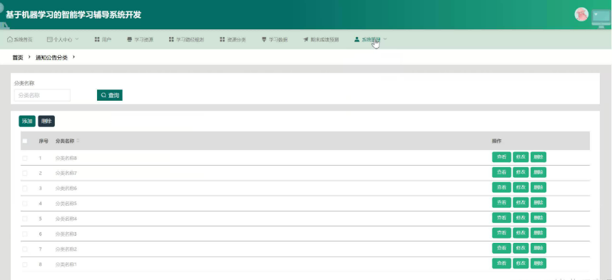The height and width of the screenshot is (280, 612).
Task: Tick the checkbox for row 分类名称2
Action: pyautogui.click(x=25, y=249)
